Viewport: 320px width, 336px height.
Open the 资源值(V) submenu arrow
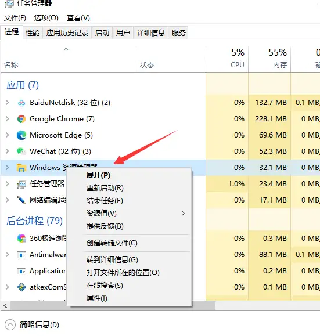click(183, 214)
